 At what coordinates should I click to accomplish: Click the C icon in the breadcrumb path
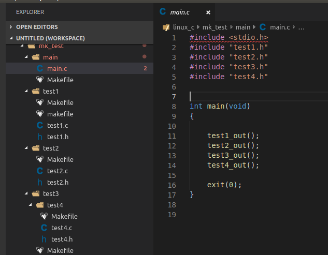tap(263, 27)
